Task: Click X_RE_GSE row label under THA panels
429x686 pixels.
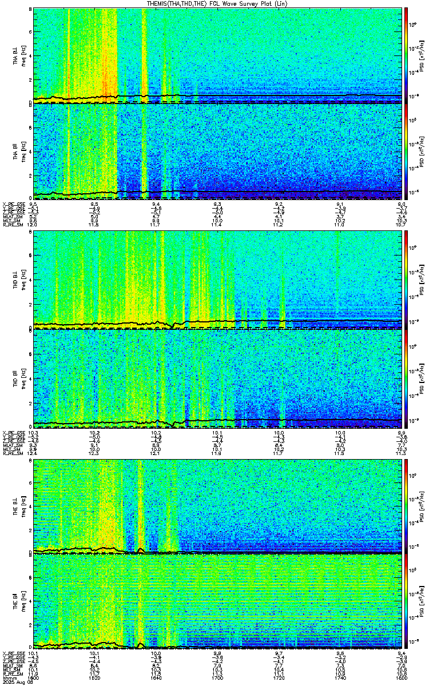Action: [14, 204]
